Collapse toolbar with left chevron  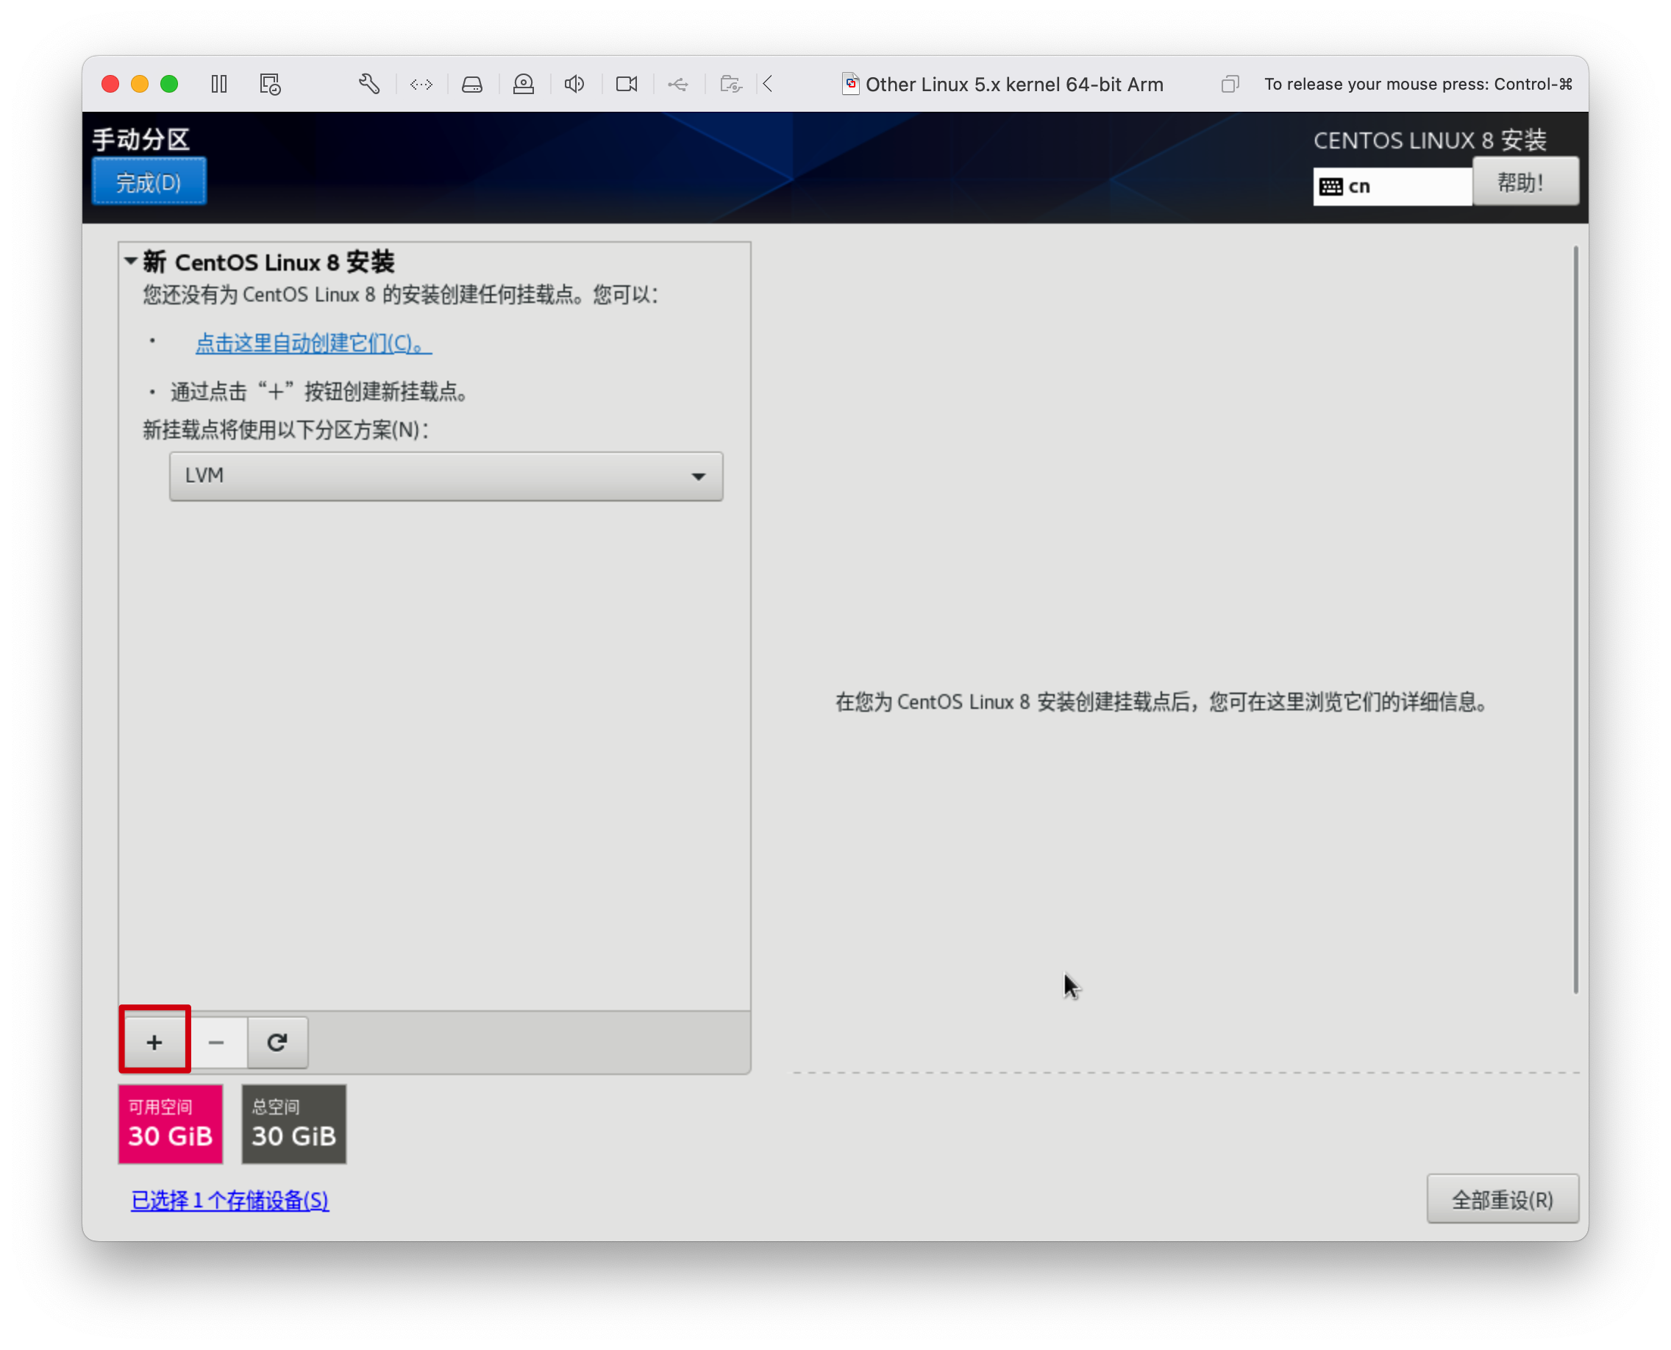click(x=768, y=84)
